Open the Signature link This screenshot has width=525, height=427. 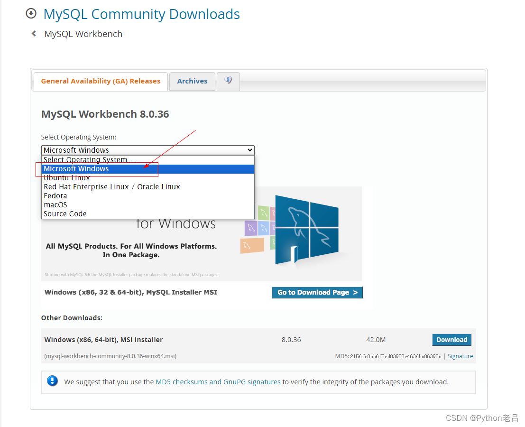pos(461,356)
